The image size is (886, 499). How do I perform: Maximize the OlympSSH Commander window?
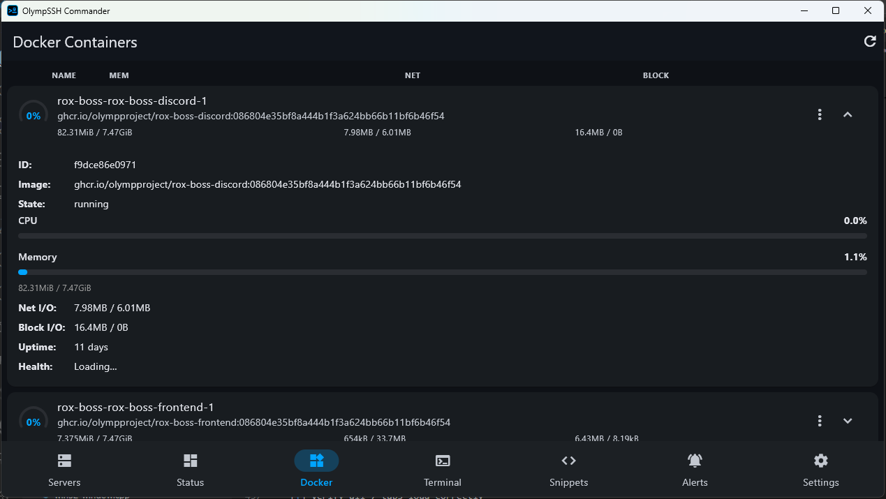[836, 10]
